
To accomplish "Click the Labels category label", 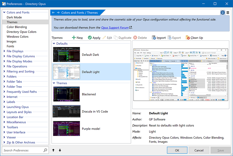I will point(11,102).
